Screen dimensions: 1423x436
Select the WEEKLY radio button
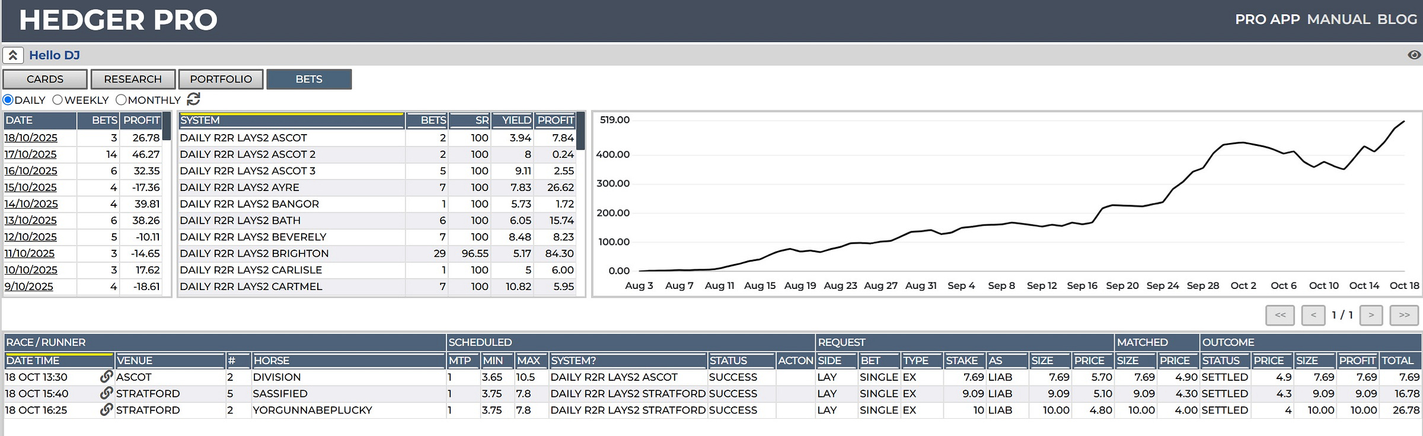[x=58, y=100]
